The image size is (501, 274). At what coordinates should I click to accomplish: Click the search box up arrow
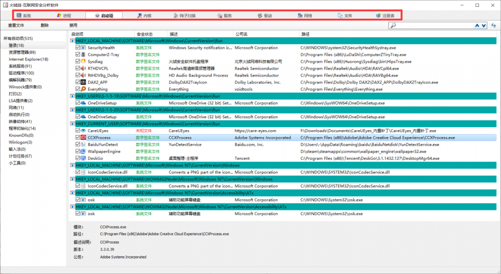(x=477, y=25)
